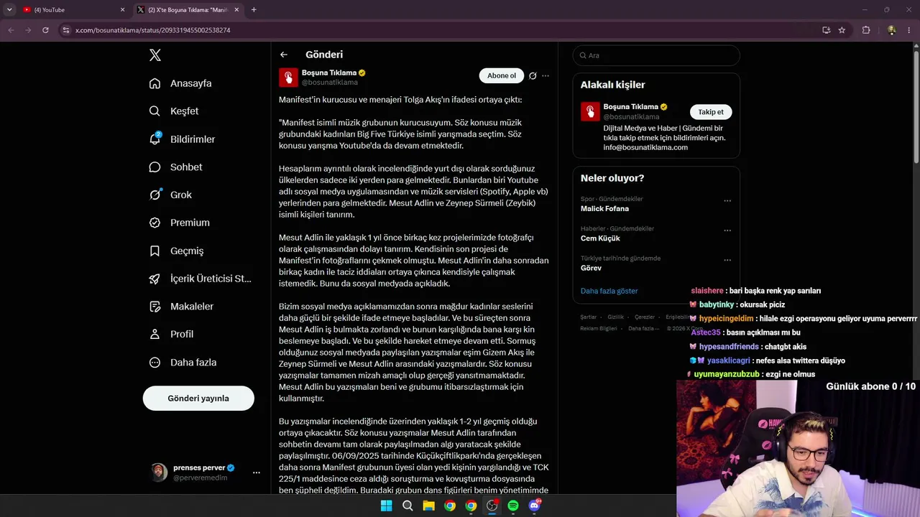Close the X Boşuna Tıklama tab

[x=237, y=10]
